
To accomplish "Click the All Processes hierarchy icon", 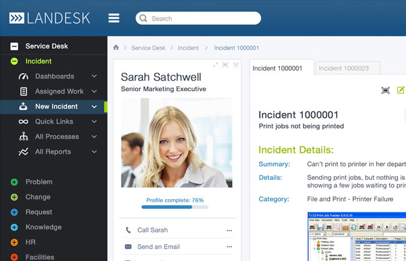I will [24, 137].
